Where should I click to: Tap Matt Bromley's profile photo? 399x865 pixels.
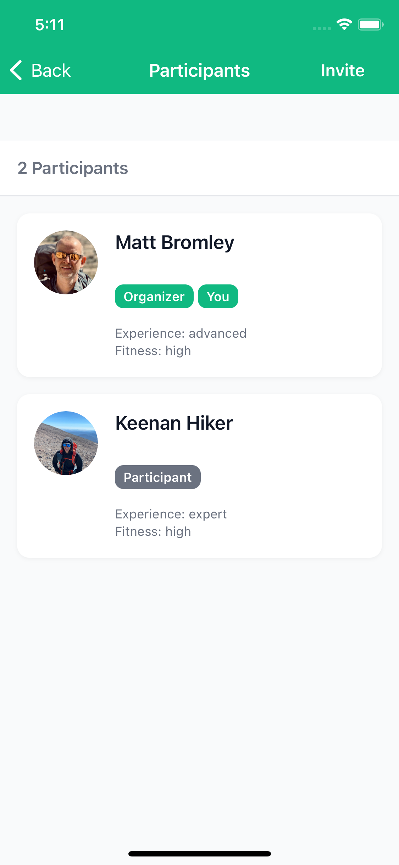66,262
